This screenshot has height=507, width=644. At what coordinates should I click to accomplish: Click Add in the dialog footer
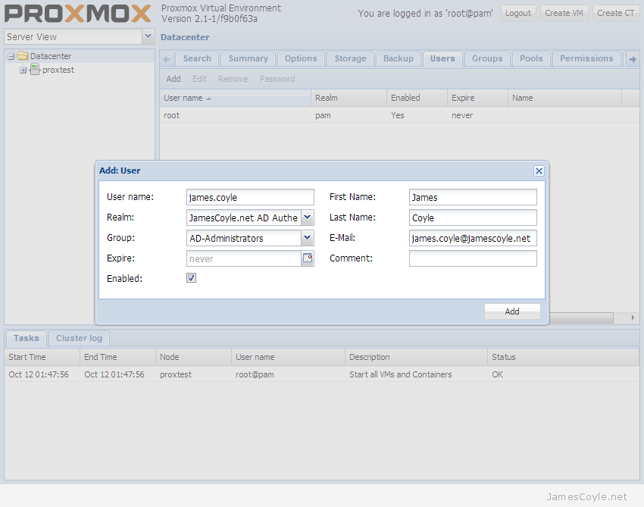tap(512, 311)
